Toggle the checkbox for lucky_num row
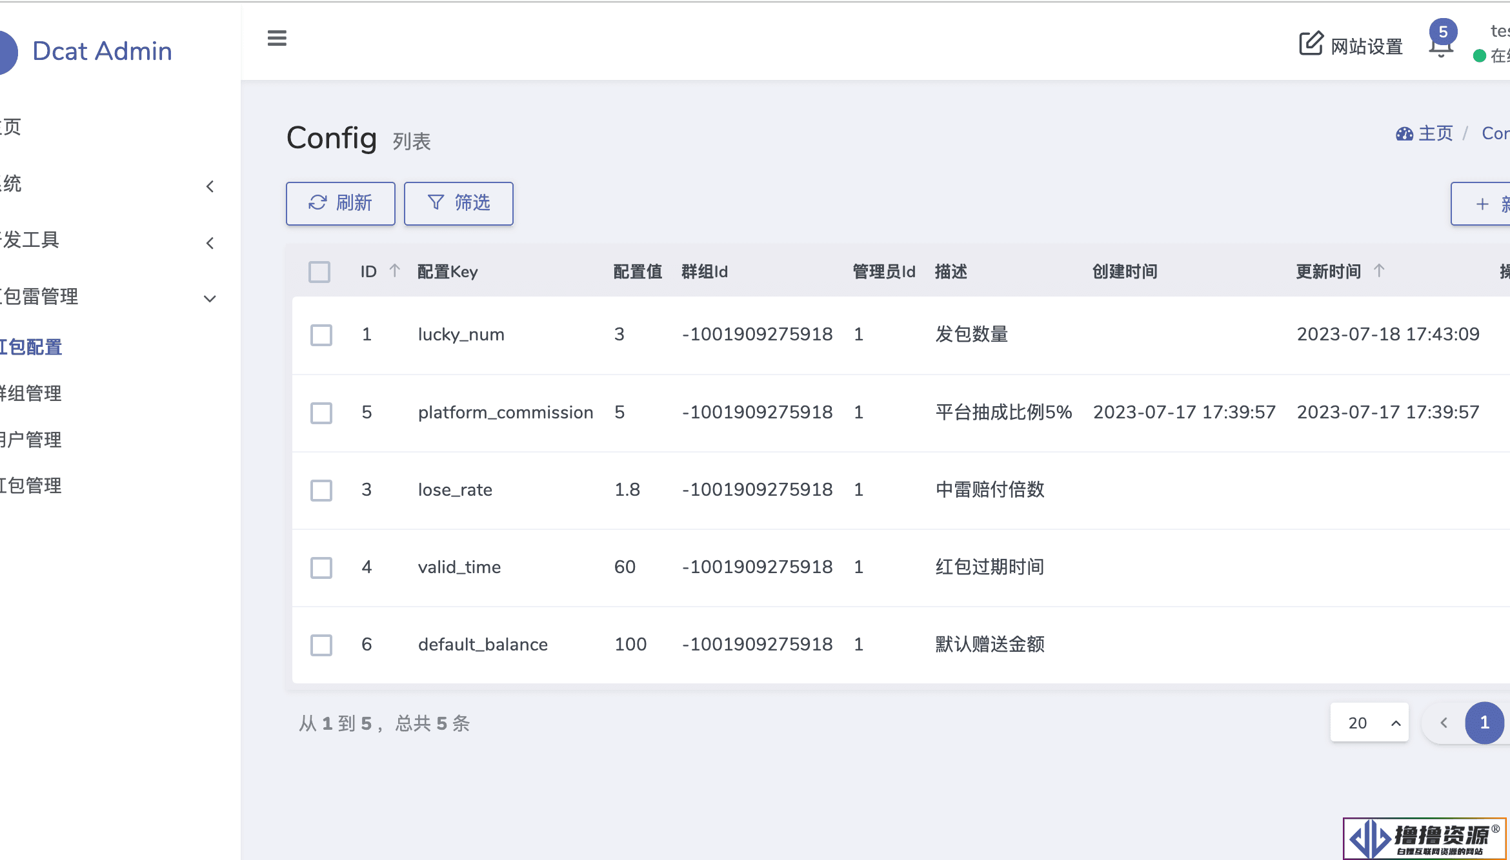 coord(321,334)
